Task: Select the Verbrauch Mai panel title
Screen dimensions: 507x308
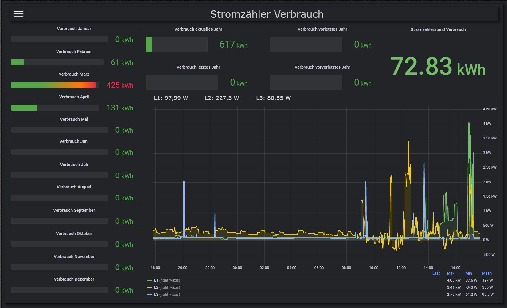Action: coord(74,119)
